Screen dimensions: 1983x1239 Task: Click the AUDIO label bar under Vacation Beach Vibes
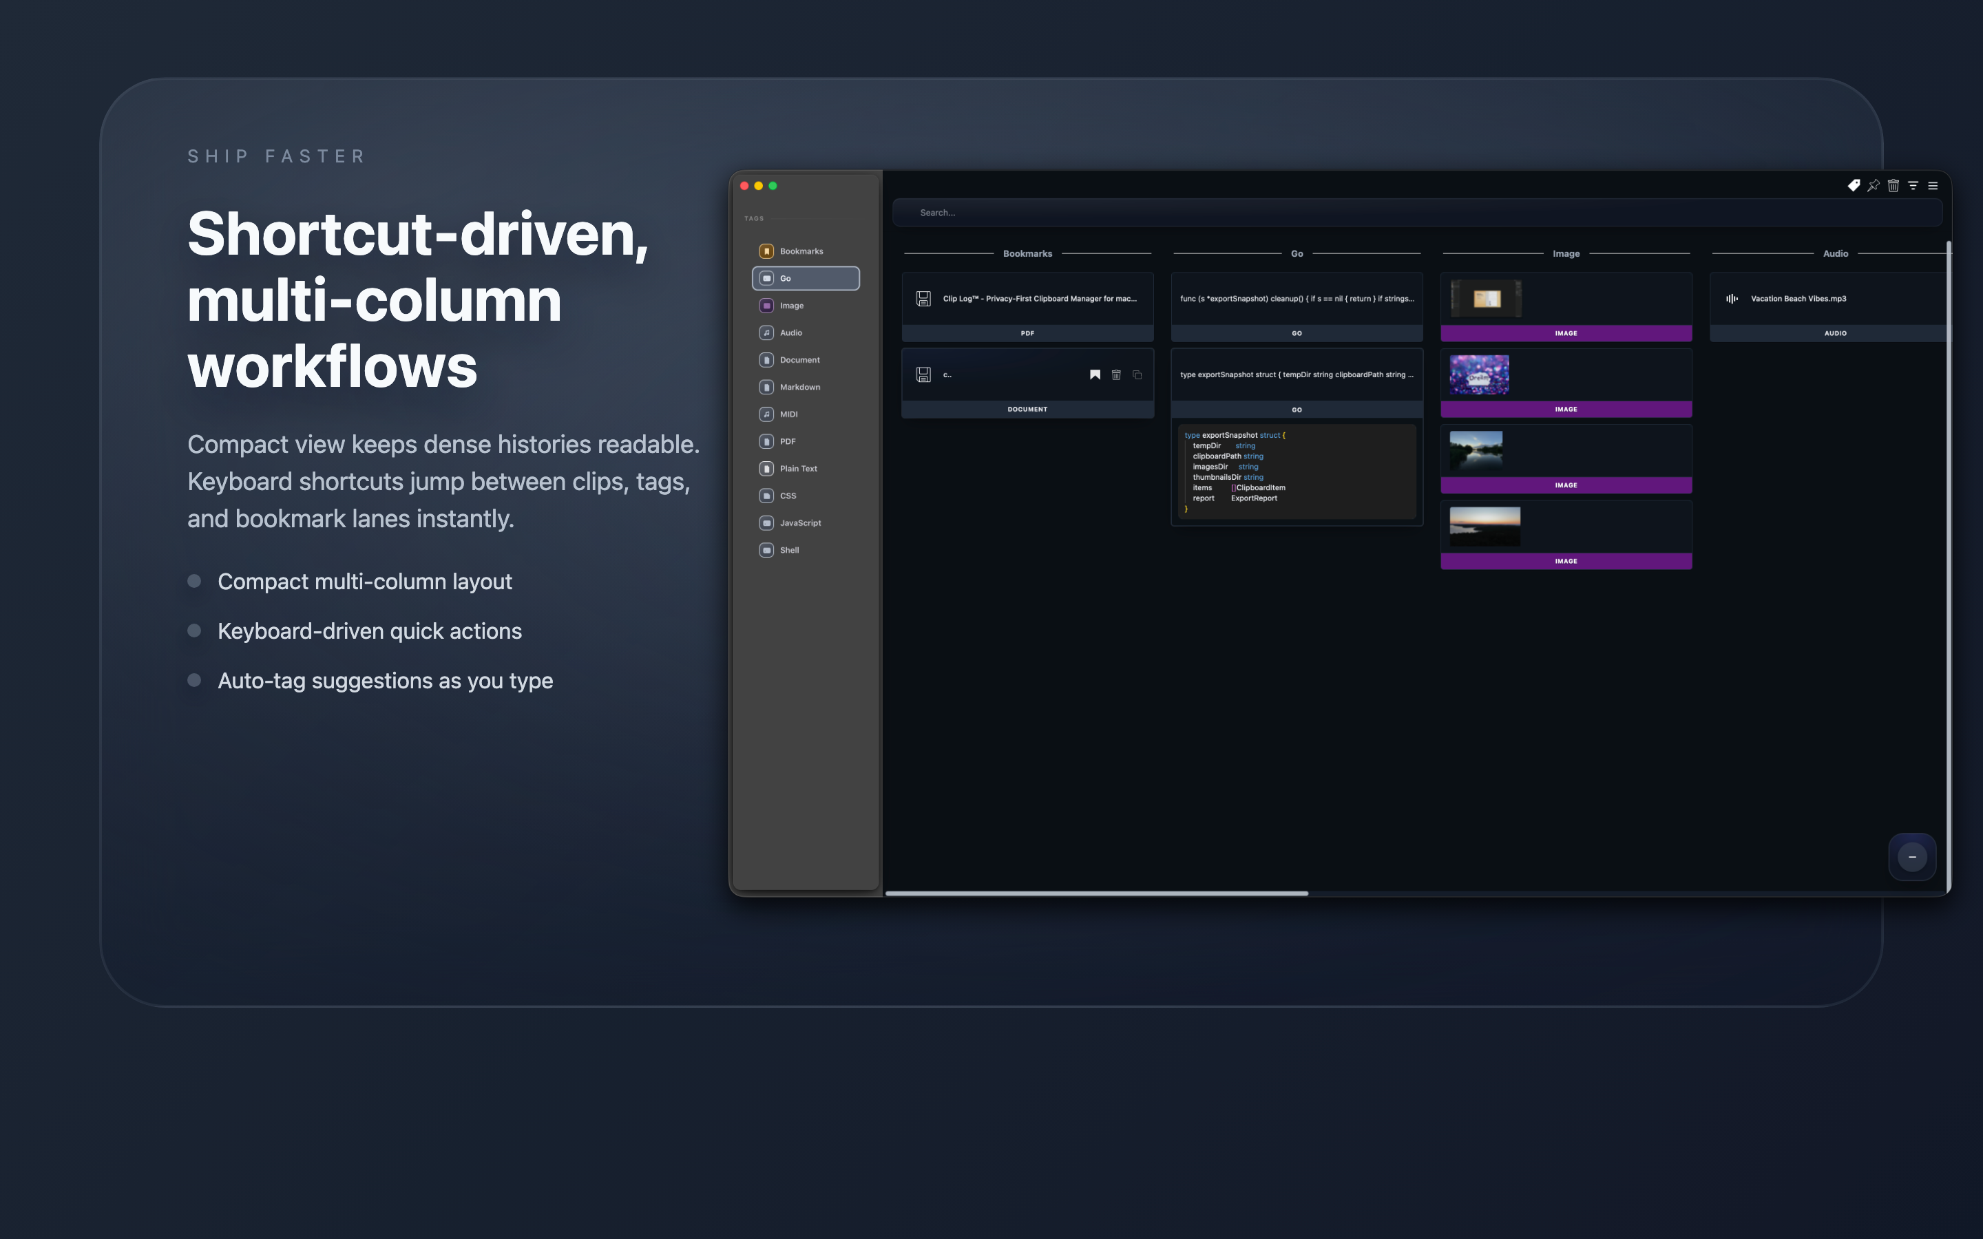click(x=1832, y=334)
